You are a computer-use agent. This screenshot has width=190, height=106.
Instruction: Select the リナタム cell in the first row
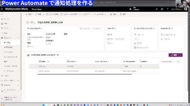click(x=80, y=66)
